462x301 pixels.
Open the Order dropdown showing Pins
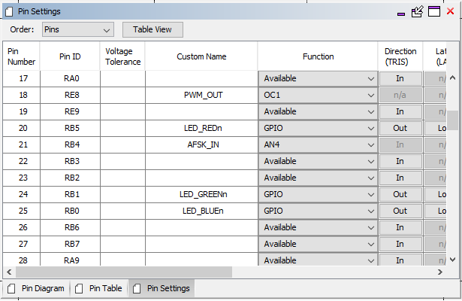coord(78,29)
